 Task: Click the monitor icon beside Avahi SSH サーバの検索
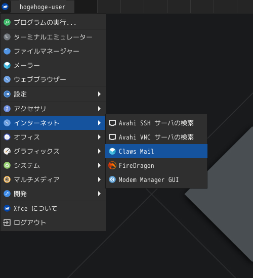(112, 123)
